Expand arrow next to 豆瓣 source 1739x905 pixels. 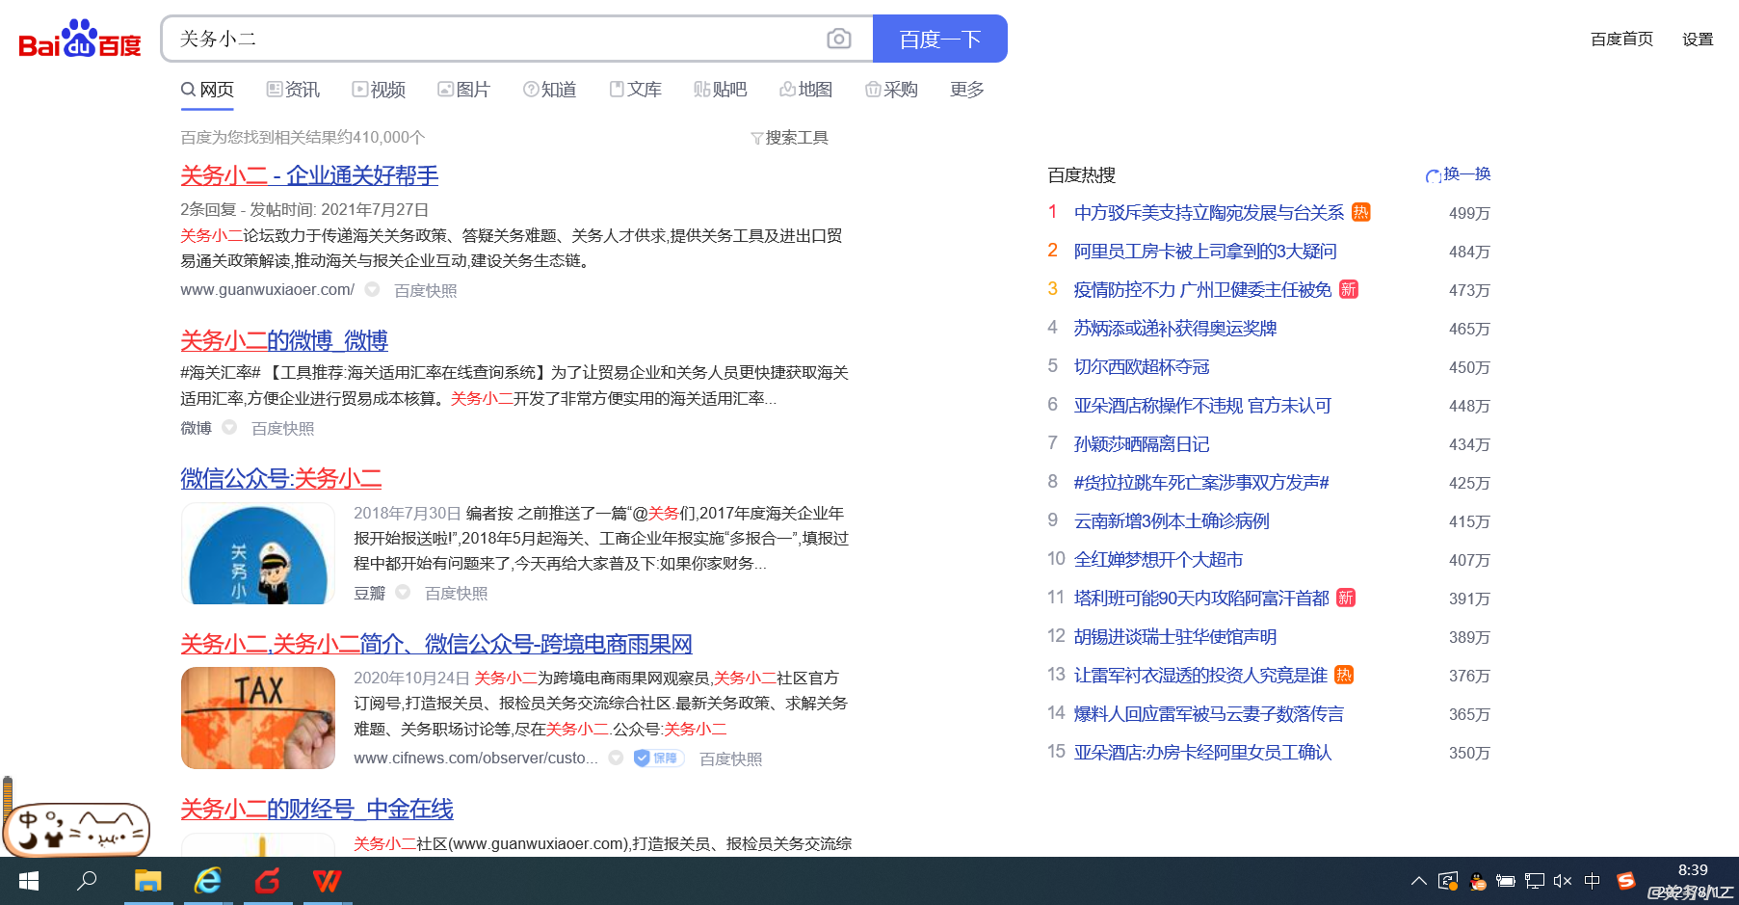tap(403, 592)
